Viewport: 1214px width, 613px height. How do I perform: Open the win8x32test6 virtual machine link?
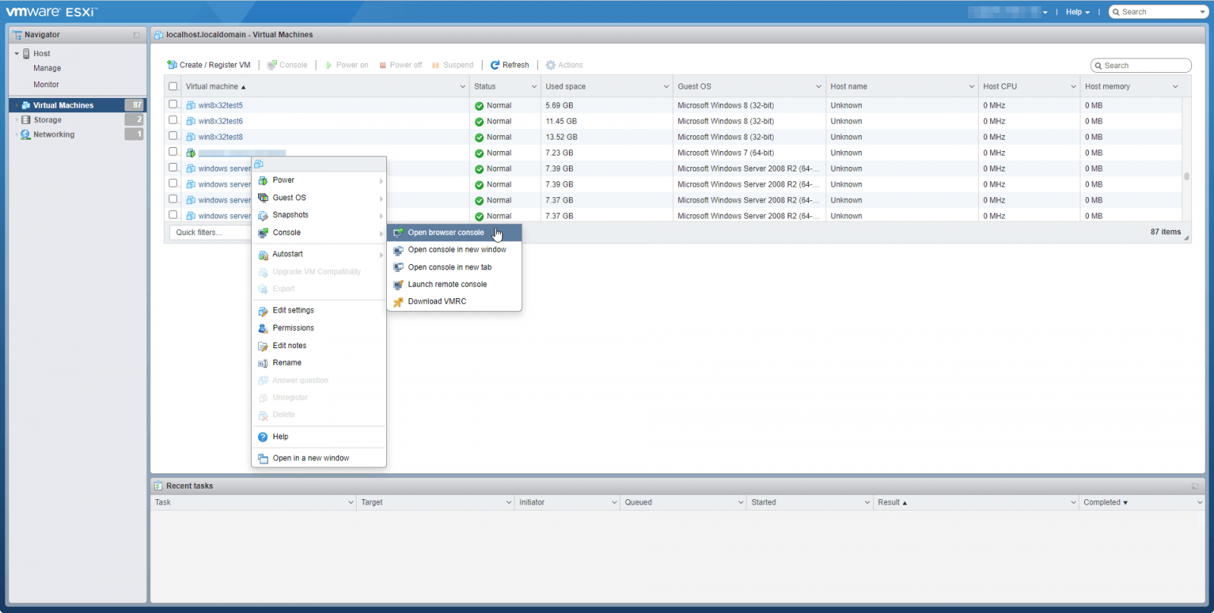(x=220, y=121)
